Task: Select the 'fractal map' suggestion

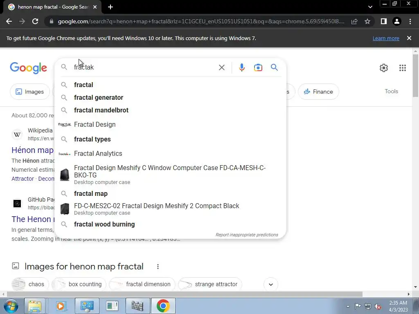Action: coord(170,193)
